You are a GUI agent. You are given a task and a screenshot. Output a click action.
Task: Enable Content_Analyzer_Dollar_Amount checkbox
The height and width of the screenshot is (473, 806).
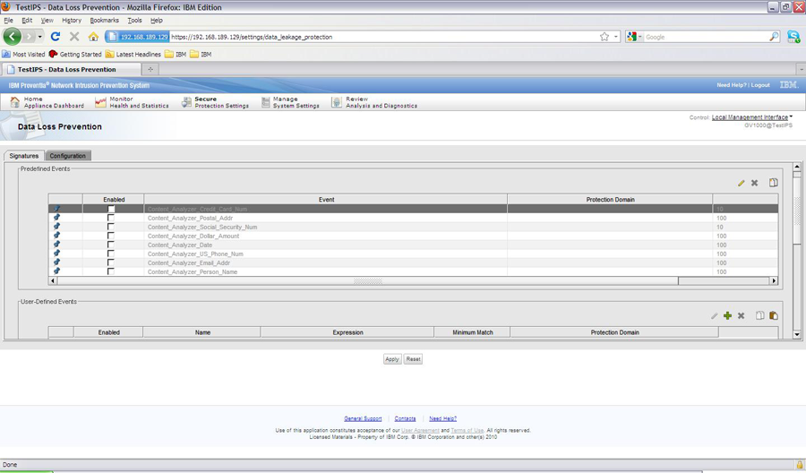(111, 236)
